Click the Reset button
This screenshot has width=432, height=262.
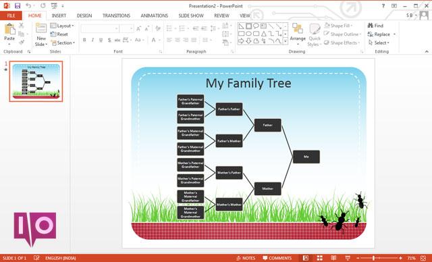59,34
